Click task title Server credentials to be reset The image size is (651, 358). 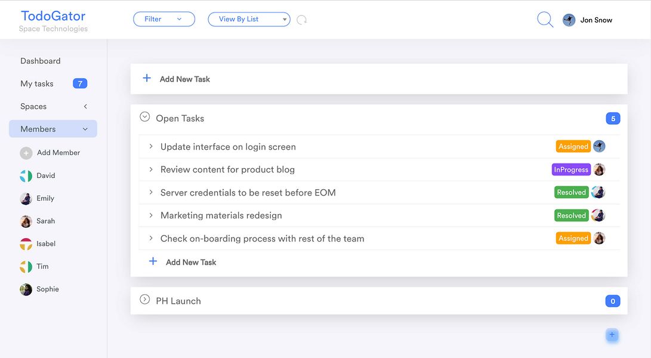[248, 193]
